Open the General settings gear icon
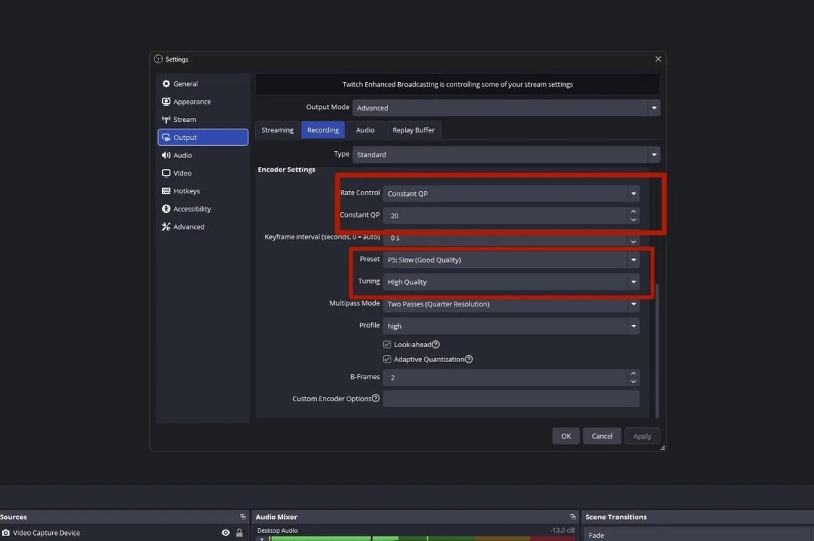Image resolution: width=814 pixels, height=541 pixels. pyautogui.click(x=166, y=84)
